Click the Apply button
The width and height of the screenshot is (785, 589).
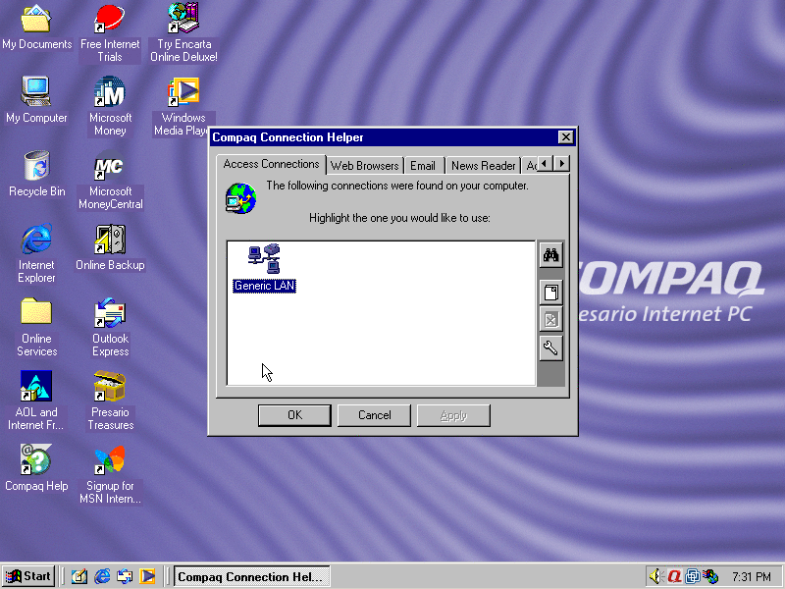coord(453,415)
